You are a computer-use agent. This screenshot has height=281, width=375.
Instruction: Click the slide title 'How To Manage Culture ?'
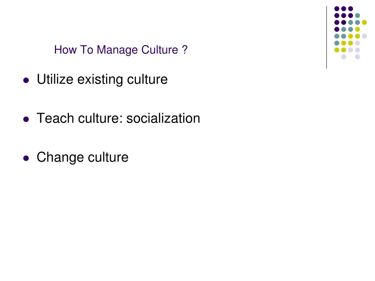pos(121,50)
